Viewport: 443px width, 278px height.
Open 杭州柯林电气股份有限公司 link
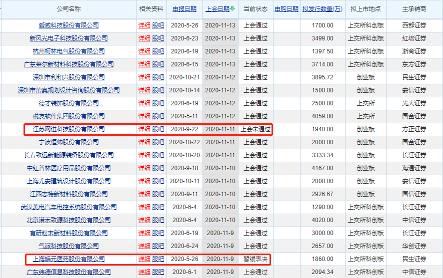pyautogui.click(x=68, y=51)
